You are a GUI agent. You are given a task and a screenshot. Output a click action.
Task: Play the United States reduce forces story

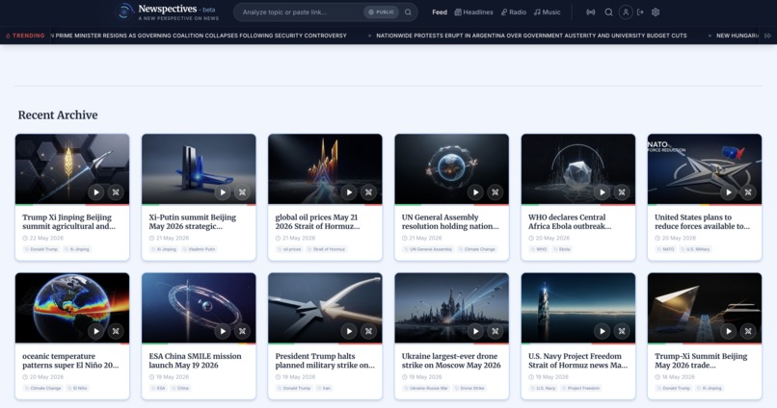pos(729,192)
